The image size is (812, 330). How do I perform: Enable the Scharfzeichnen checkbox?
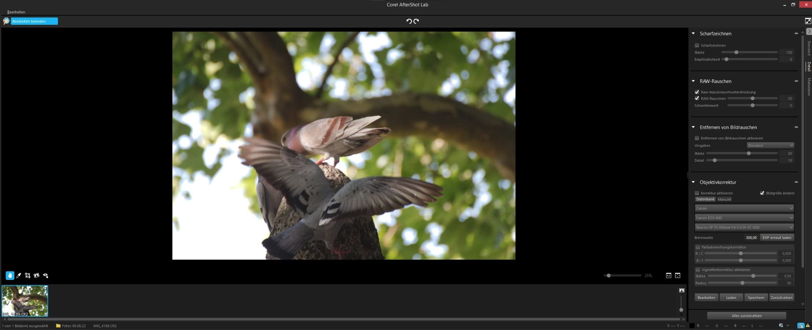tap(697, 45)
